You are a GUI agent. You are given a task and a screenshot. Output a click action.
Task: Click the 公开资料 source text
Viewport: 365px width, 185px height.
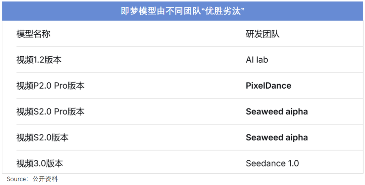45,179
